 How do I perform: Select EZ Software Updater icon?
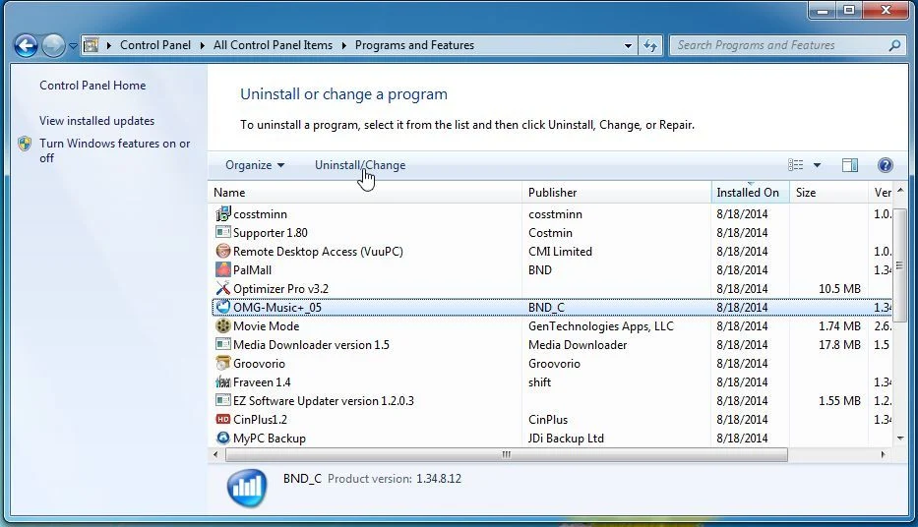click(223, 401)
